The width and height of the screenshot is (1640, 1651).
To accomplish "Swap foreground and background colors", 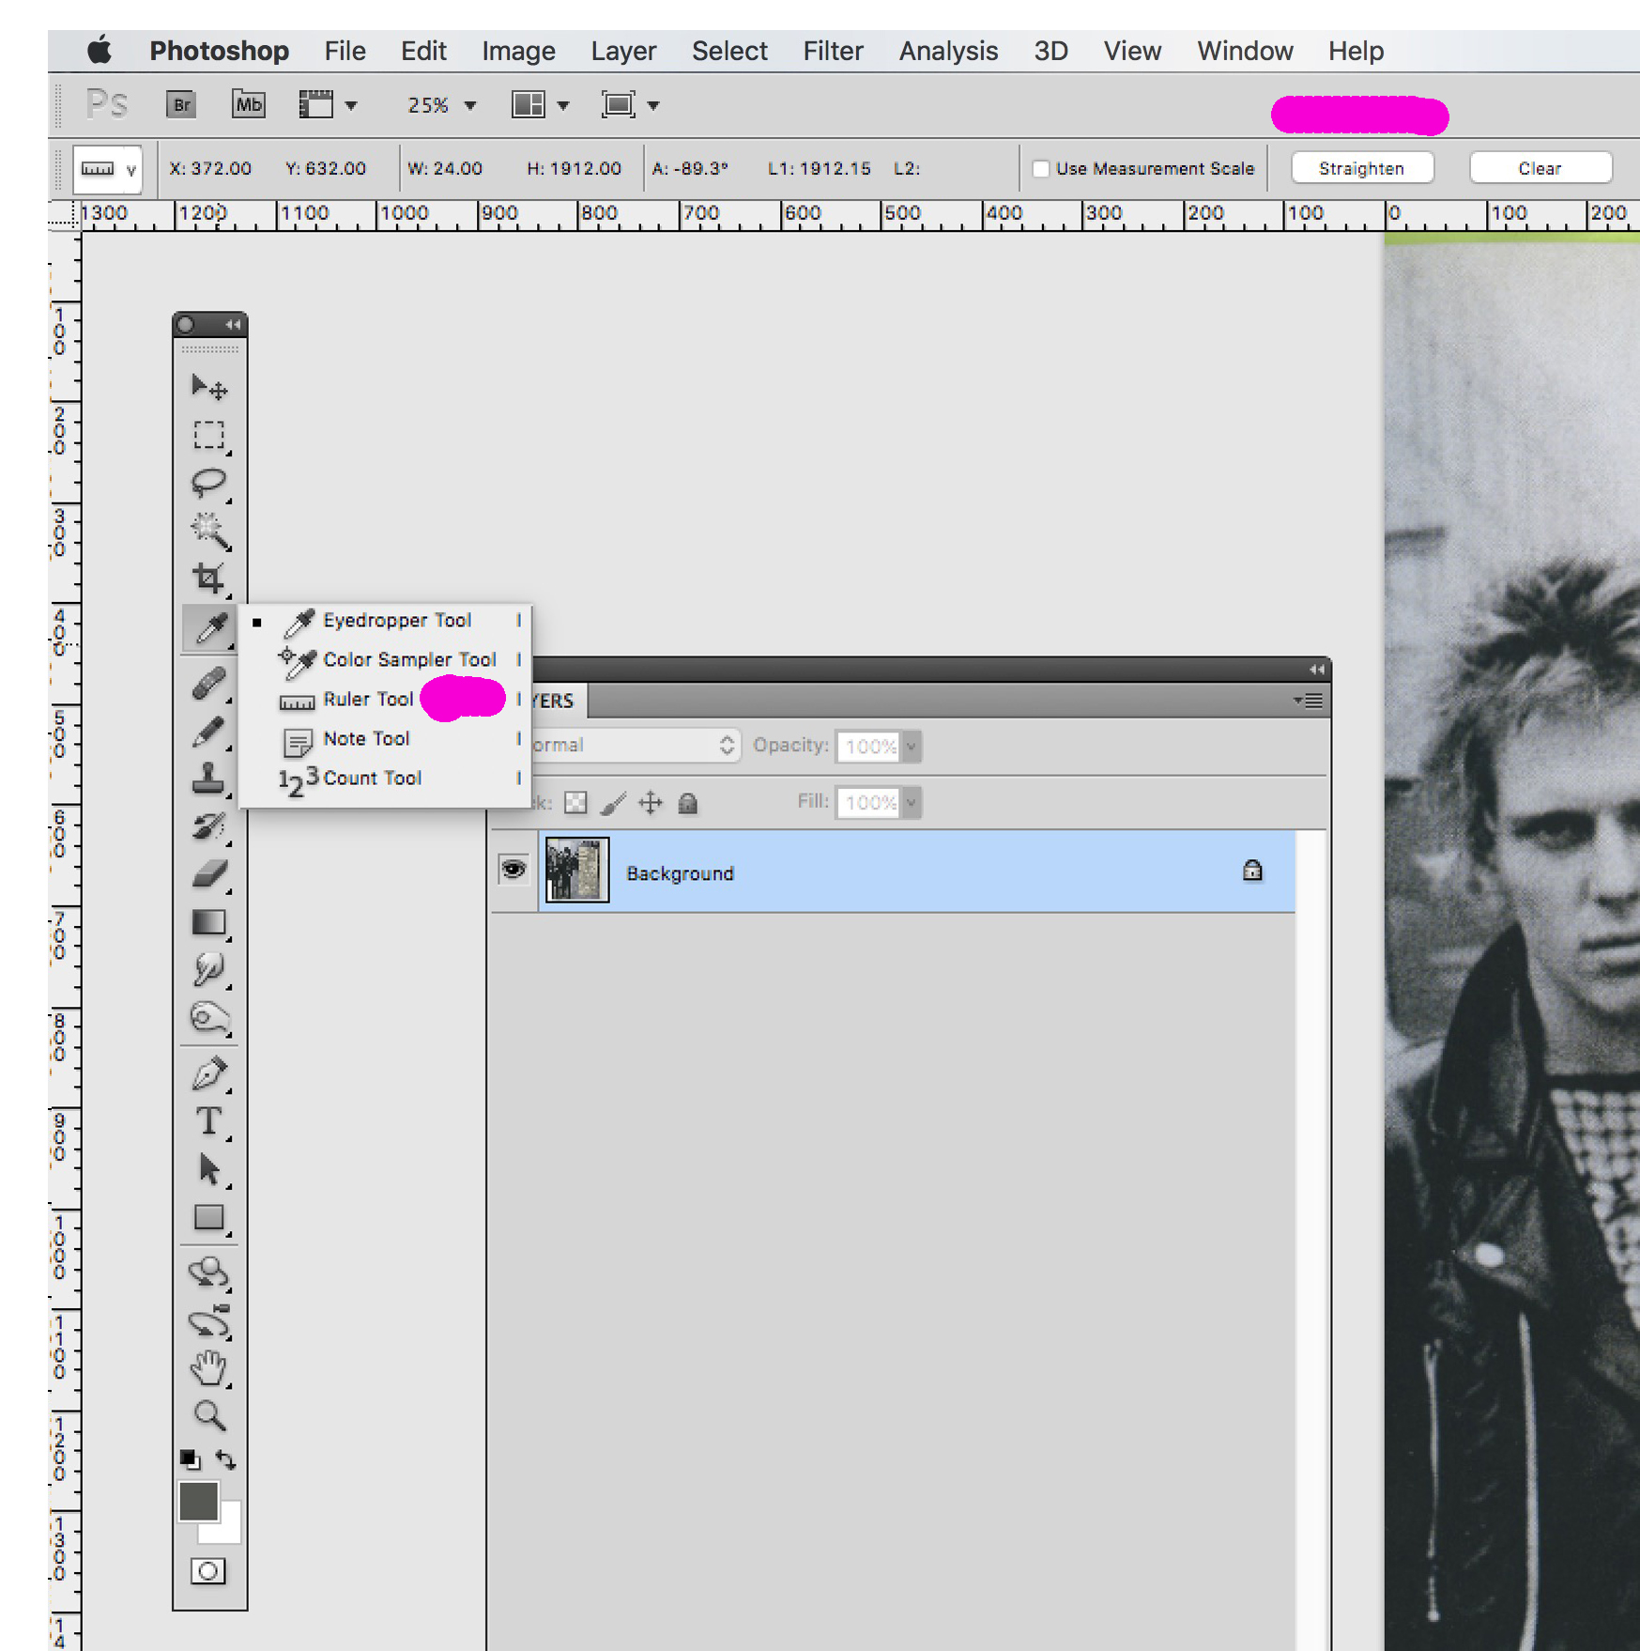I will pyautogui.click(x=226, y=1458).
